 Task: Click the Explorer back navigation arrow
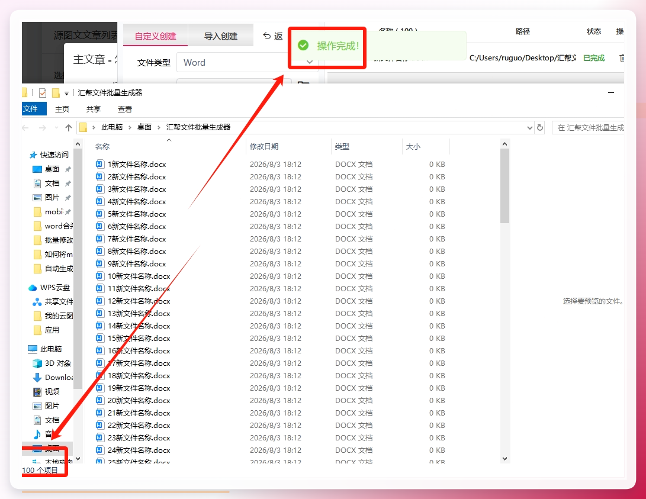[25, 128]
